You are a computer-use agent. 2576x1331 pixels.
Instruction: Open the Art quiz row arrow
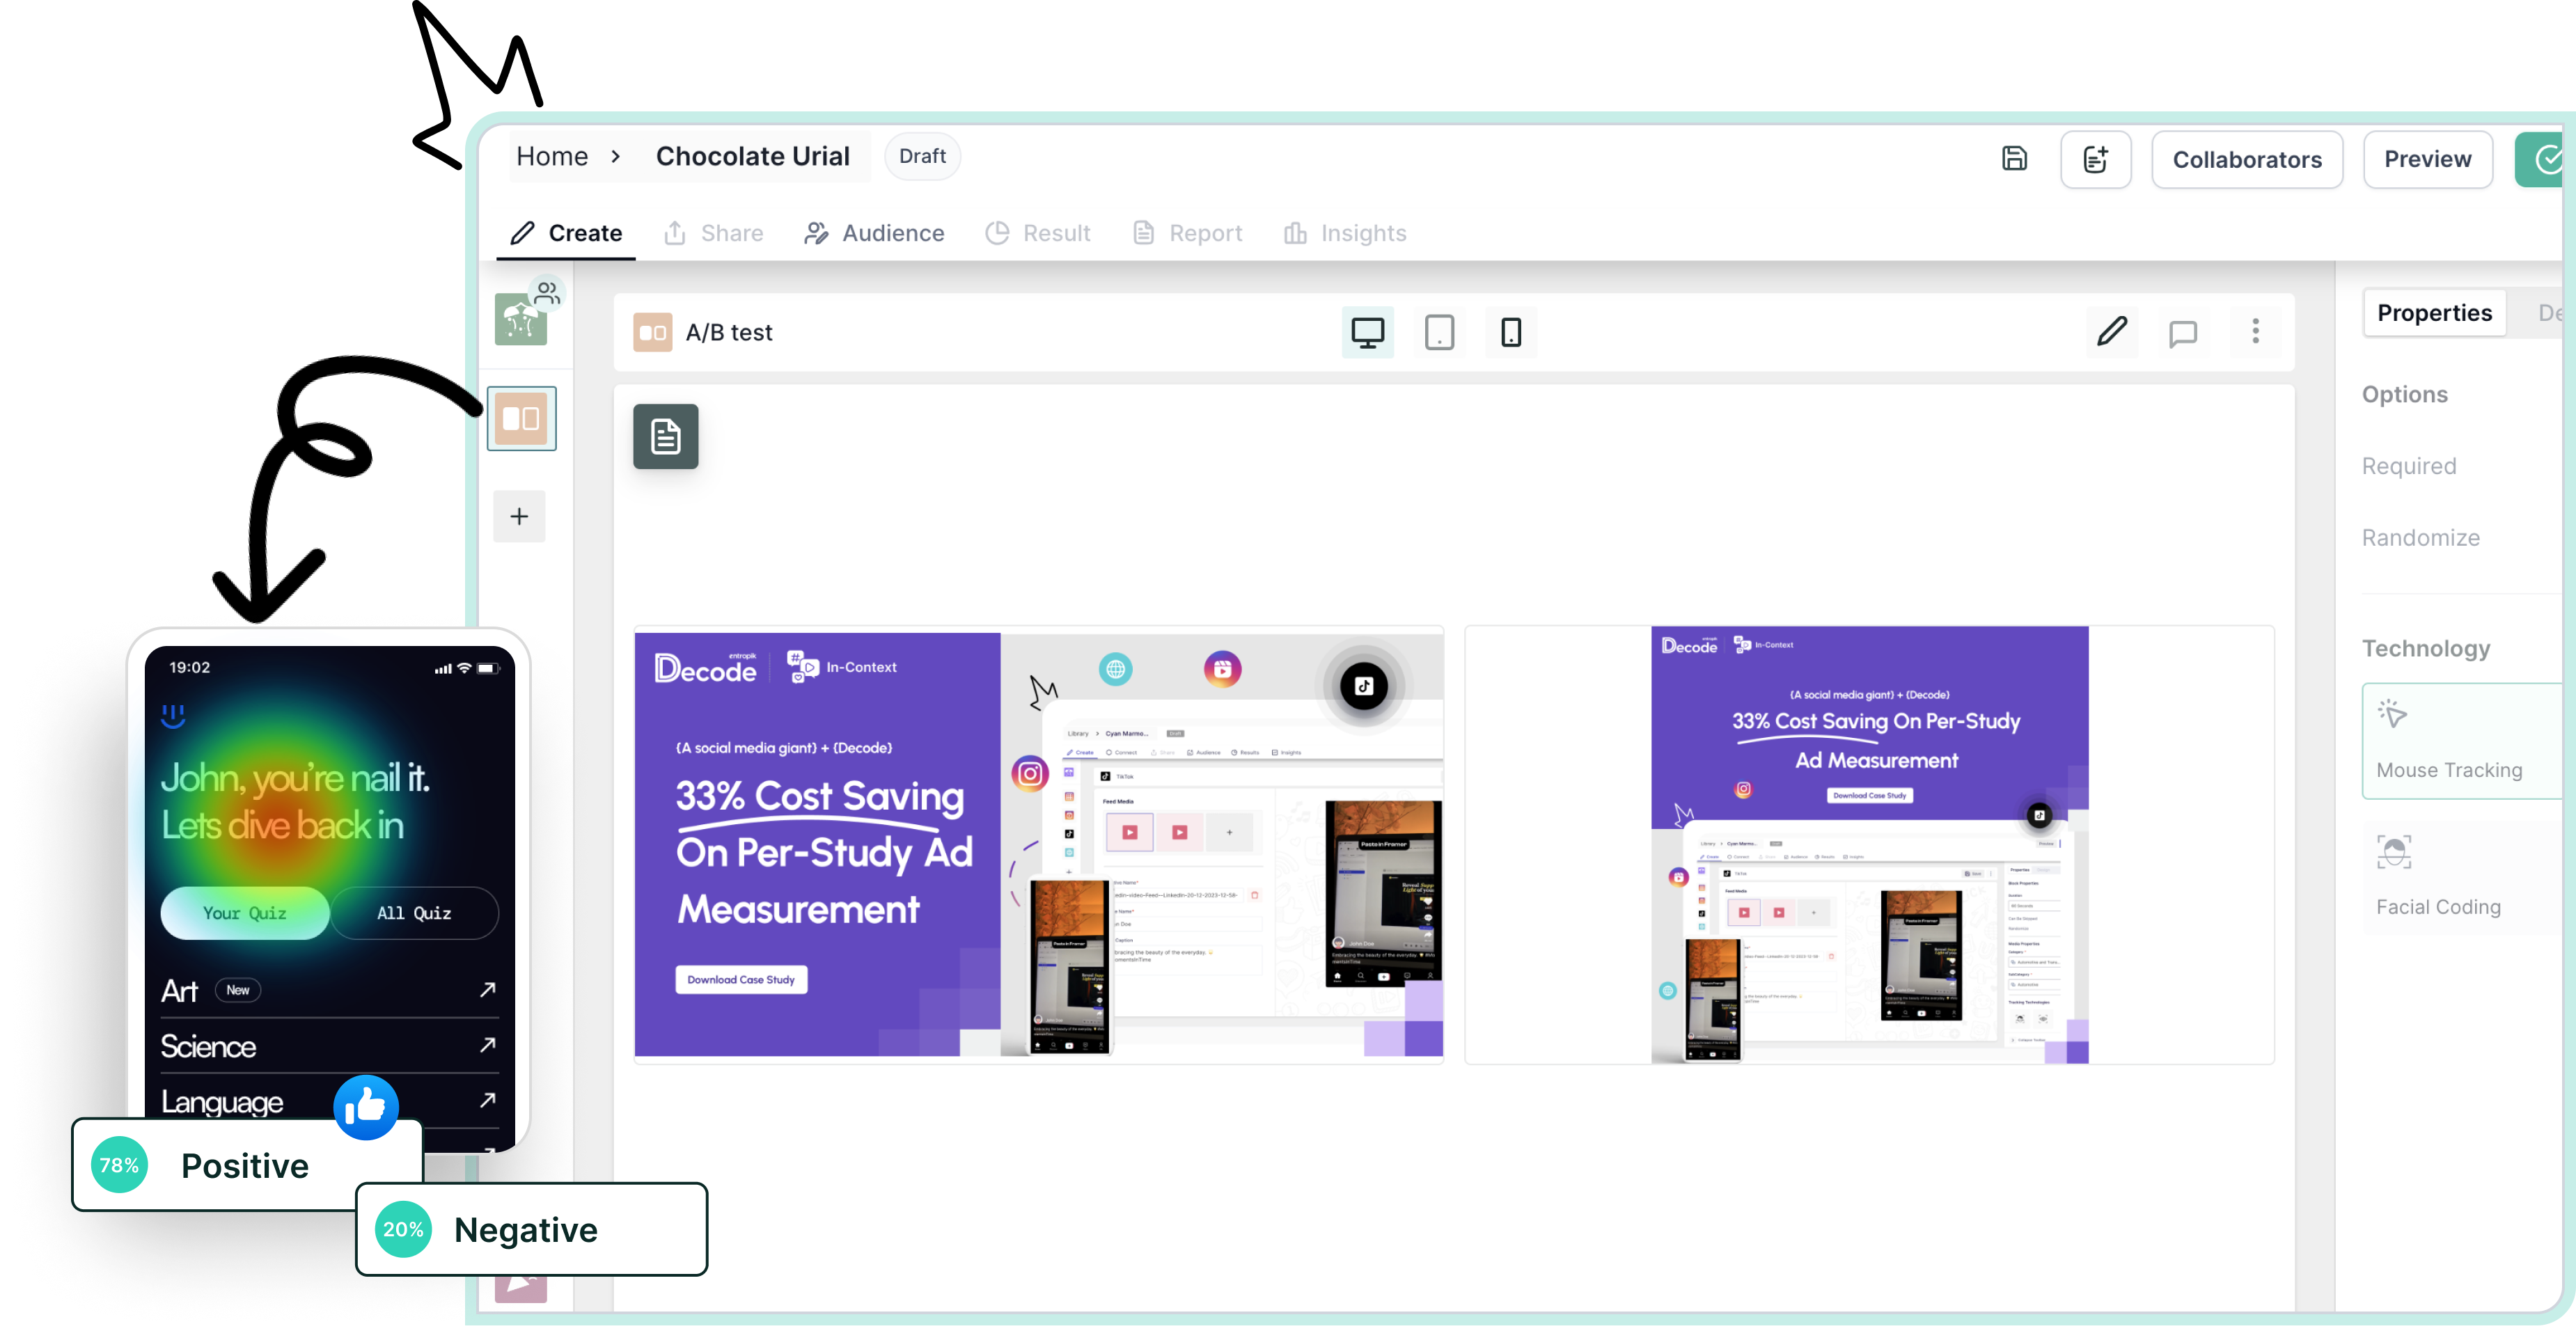pyautogui.click(x=487, y=990)
